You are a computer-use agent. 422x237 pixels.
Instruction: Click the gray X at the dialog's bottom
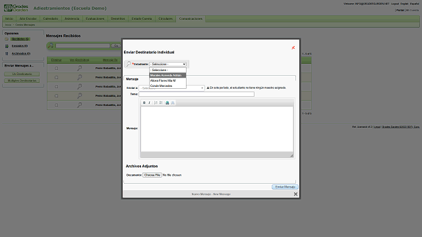(295, 194)
